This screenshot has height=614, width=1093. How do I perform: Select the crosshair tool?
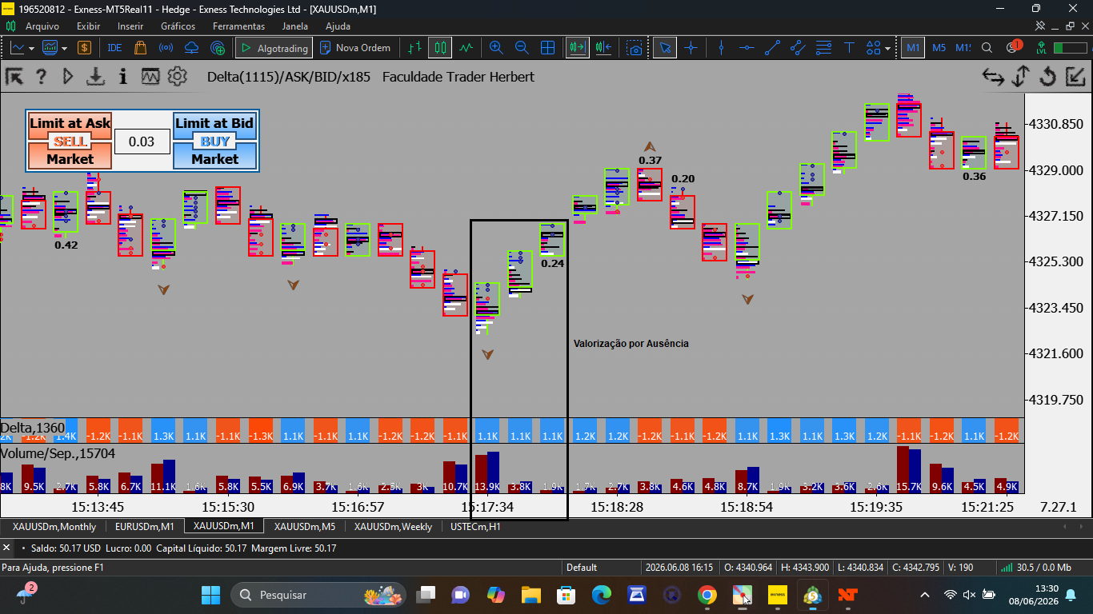pyautogui.click(x=691, y=48)
